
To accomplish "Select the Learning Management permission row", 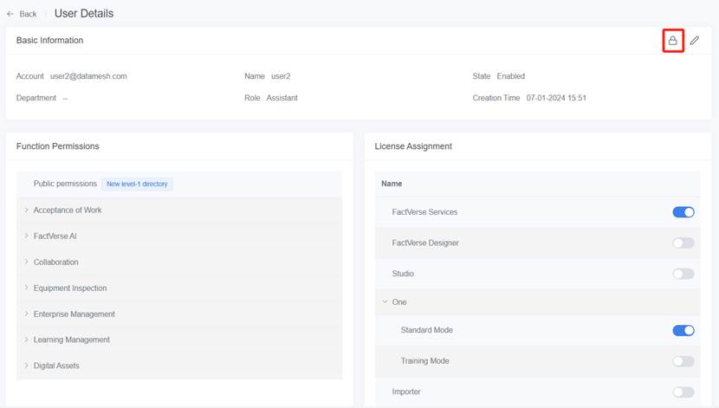I will pos(71,340).
